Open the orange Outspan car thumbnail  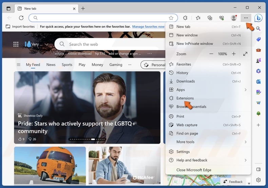(x=50, y=166)
